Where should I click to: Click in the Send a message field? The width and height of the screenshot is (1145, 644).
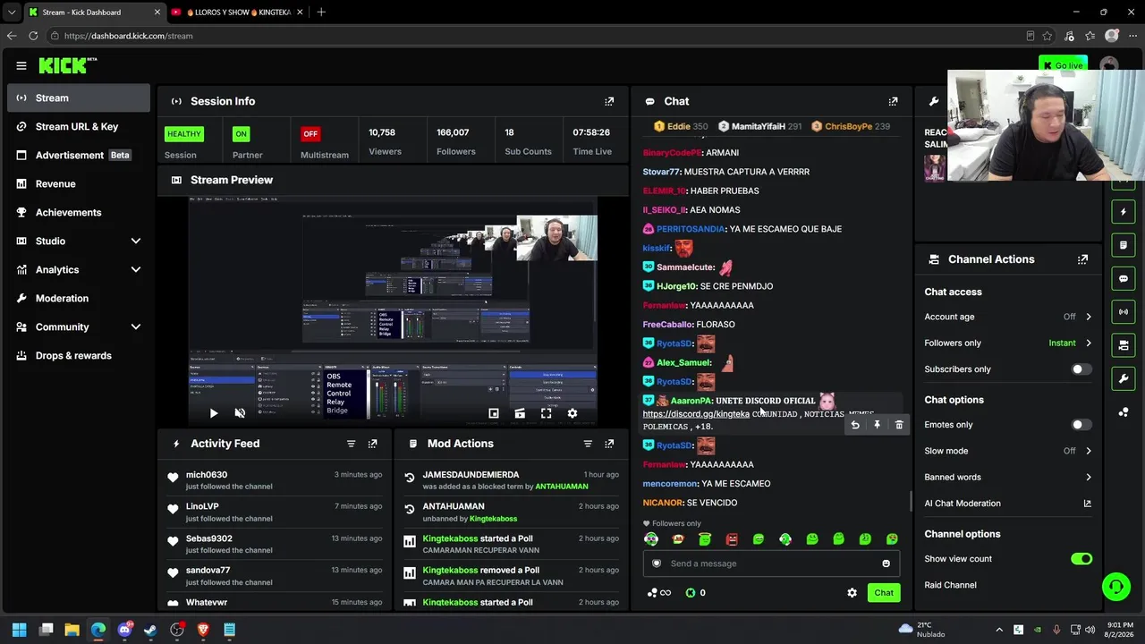(x=771, y=563)
